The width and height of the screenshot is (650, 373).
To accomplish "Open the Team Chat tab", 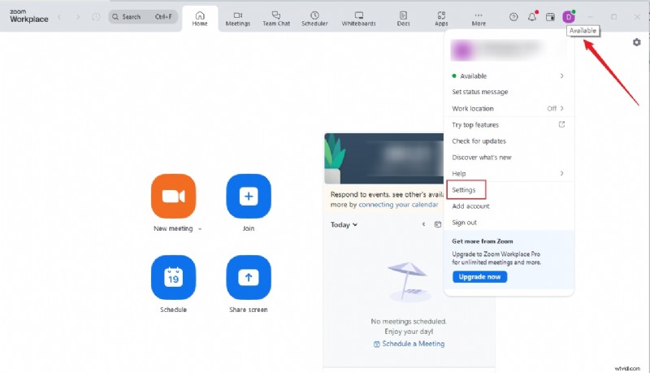I will (x=276, y=18).
